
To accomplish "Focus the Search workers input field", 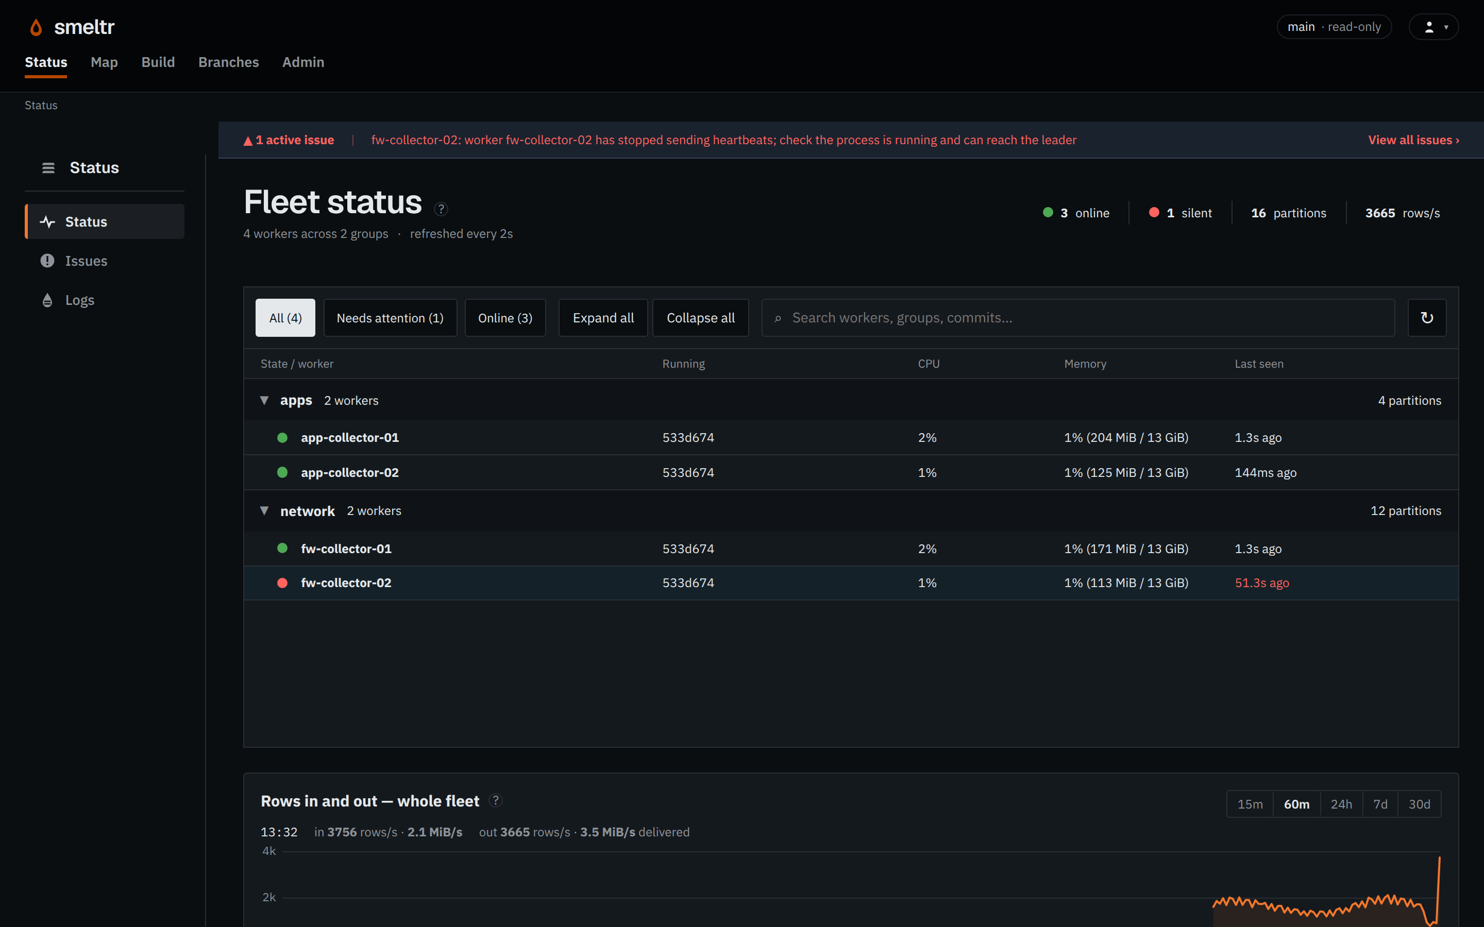I will (x=1078, y=318).
